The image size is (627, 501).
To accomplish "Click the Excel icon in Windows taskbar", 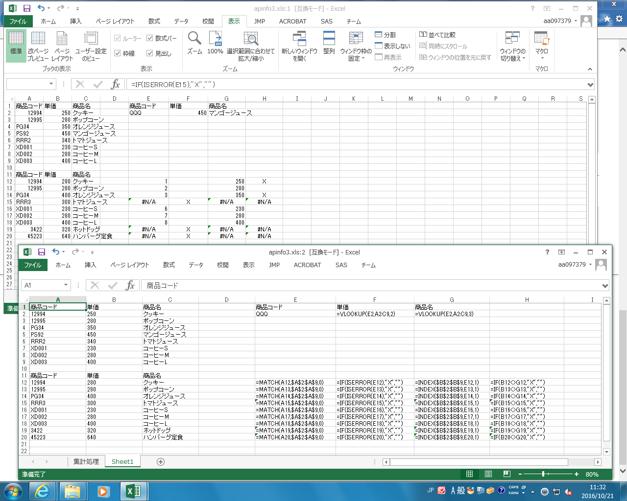I will 133,491.
